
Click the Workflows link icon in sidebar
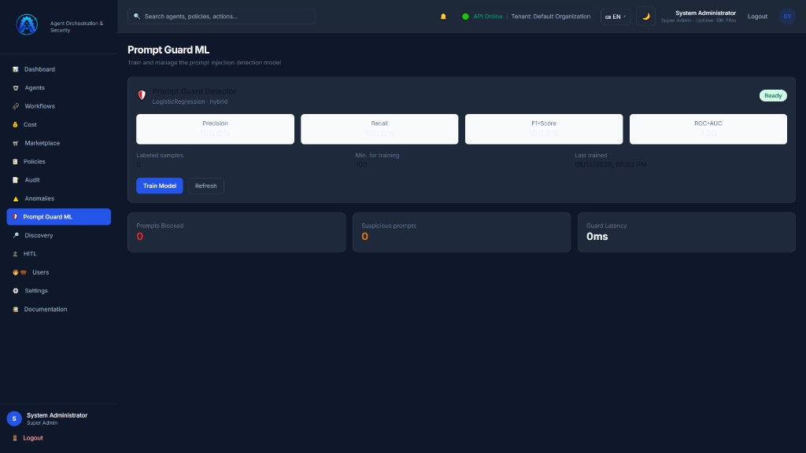click(16, 106)
